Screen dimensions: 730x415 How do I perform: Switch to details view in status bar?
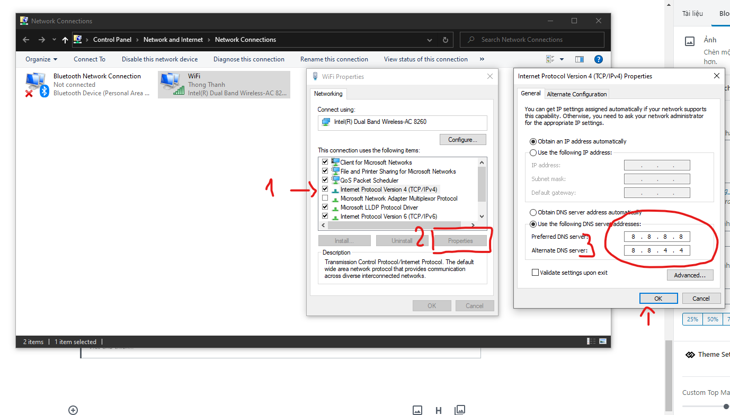click(591, 342)
